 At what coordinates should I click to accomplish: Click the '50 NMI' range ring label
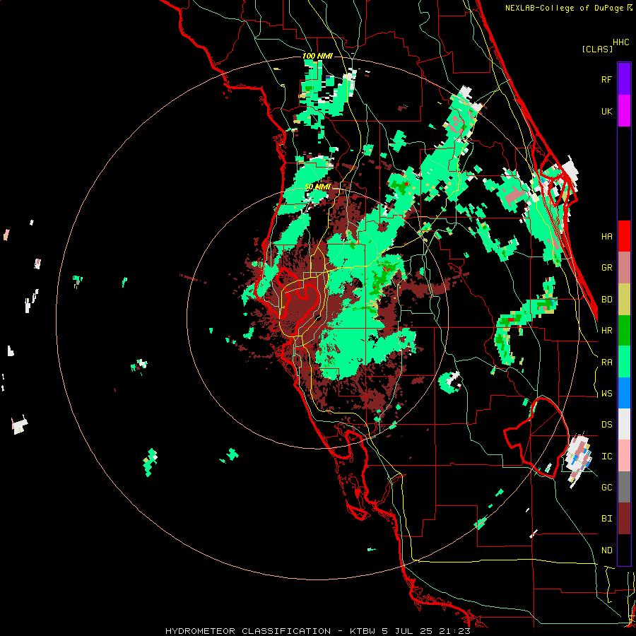(x=317, y=187)
